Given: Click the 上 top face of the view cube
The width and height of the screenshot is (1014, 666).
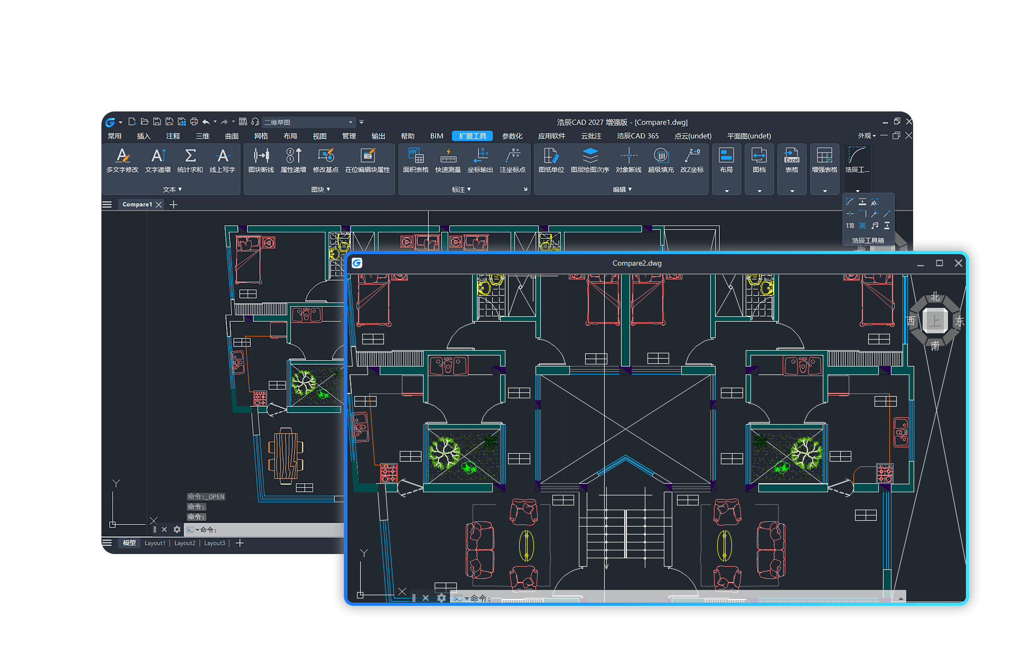Looking at the screenshot, I should click(935, 321).
